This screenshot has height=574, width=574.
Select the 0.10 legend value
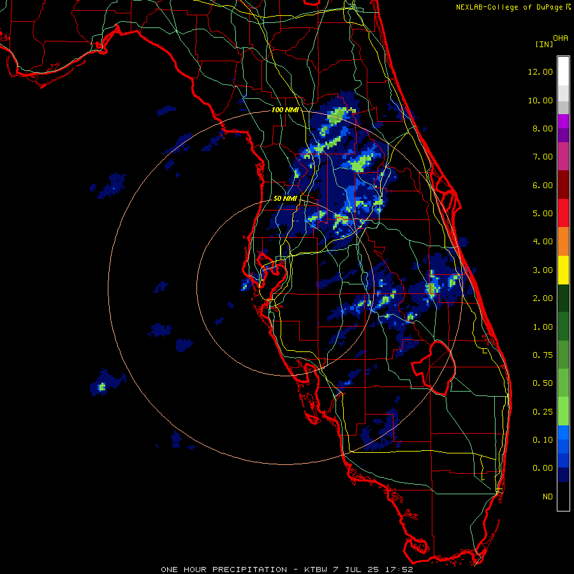(543, 440)
